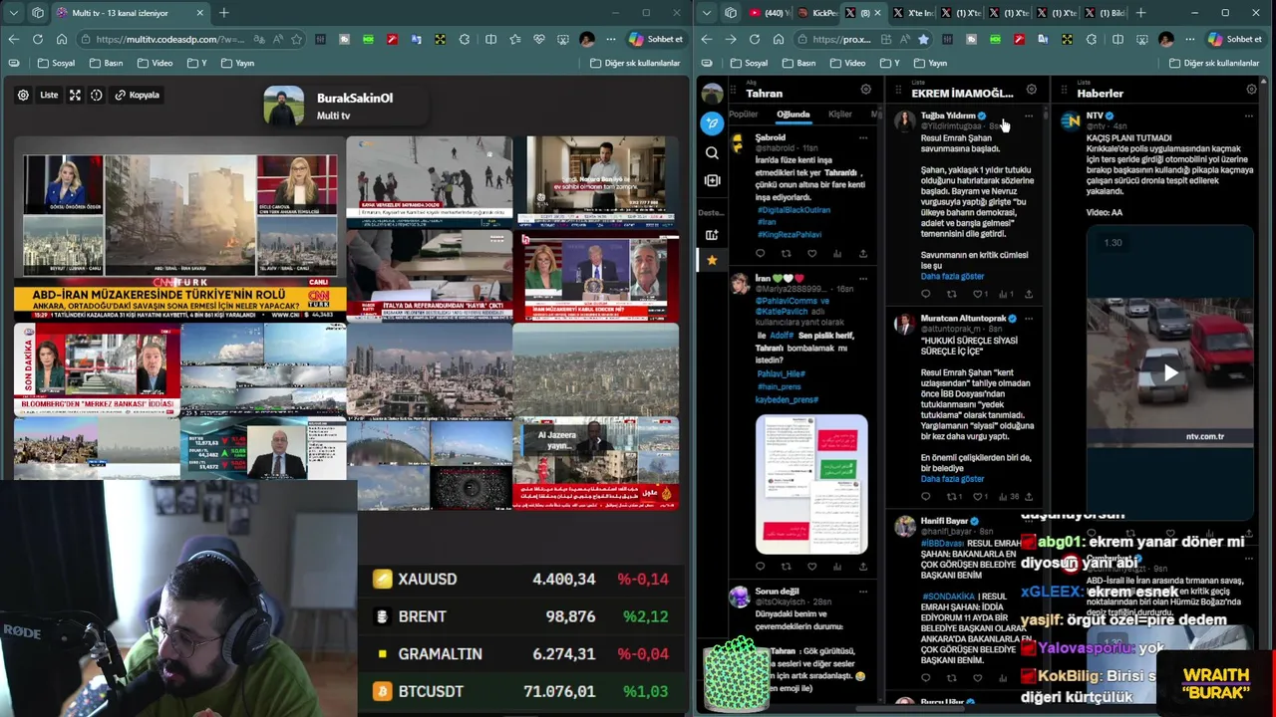1276x717 pixels.
Task: Retweet the Şabroid tweet
Action: [x=786, y=254]
